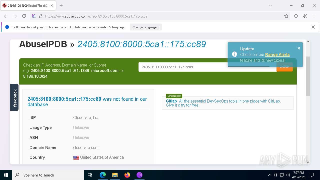Open the shield security level icon
320x180 pixels.
(296, 16)
